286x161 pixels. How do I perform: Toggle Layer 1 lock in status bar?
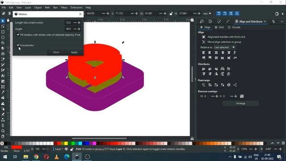point(71,149)
